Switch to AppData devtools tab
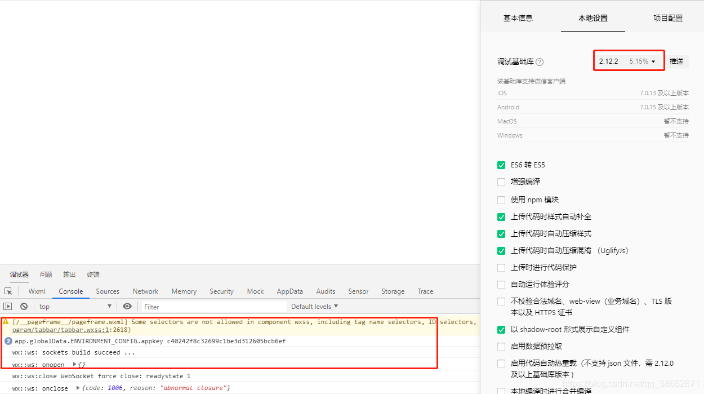Viewport: 704px width, 394px height. click(x=290, y=291)
